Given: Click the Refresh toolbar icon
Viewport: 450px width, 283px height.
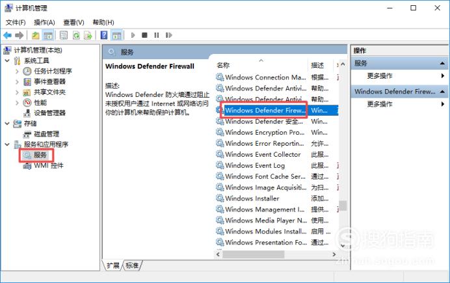Looking at the screenshot, I should coord(76,35).
